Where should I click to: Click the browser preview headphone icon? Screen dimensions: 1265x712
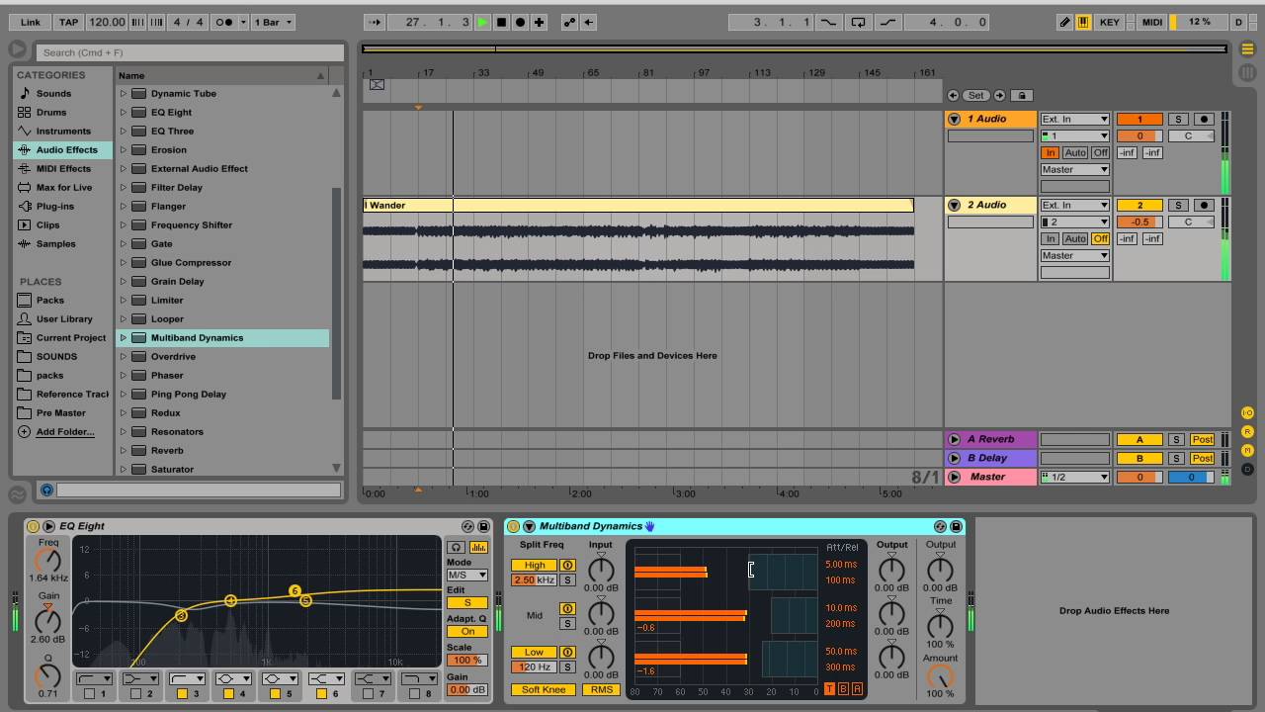coord(46,489)
